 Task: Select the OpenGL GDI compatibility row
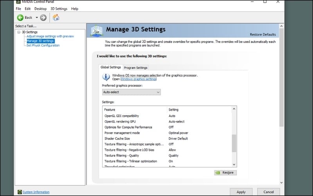167,116
